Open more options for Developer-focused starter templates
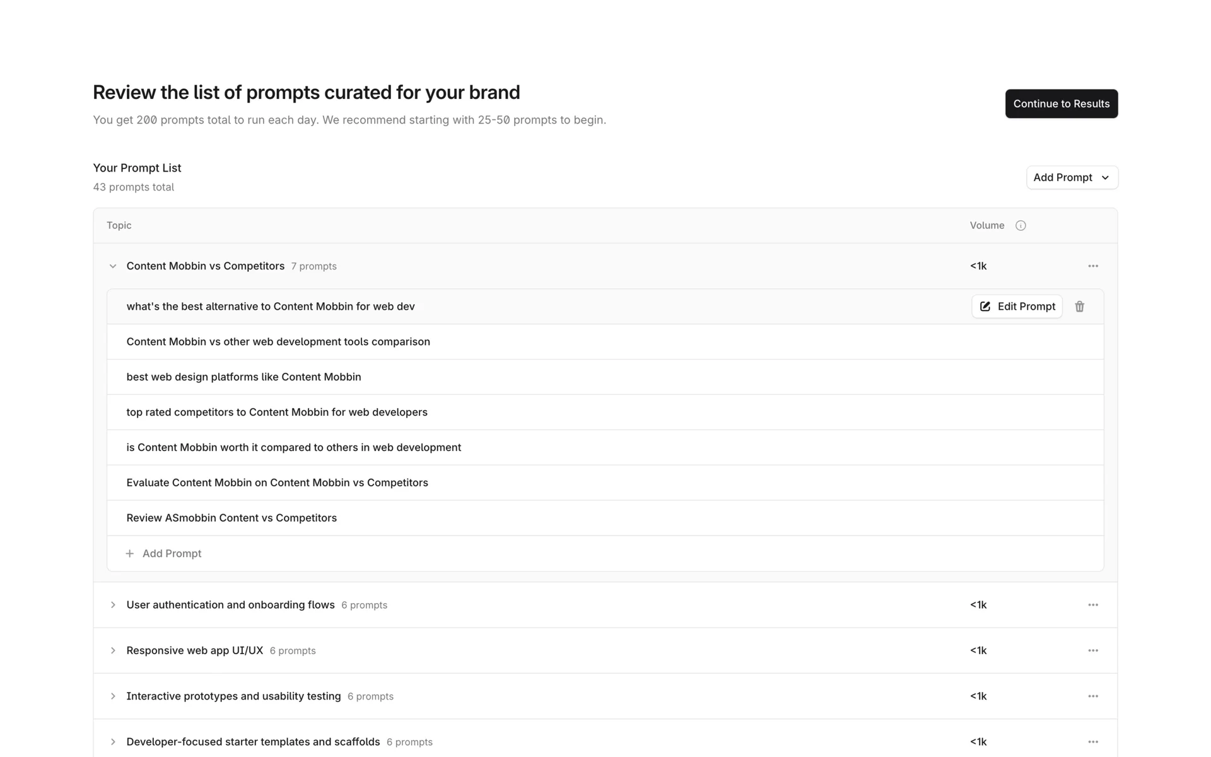Viewport: 1211px width, 757px height. [x=1093, y=742]
